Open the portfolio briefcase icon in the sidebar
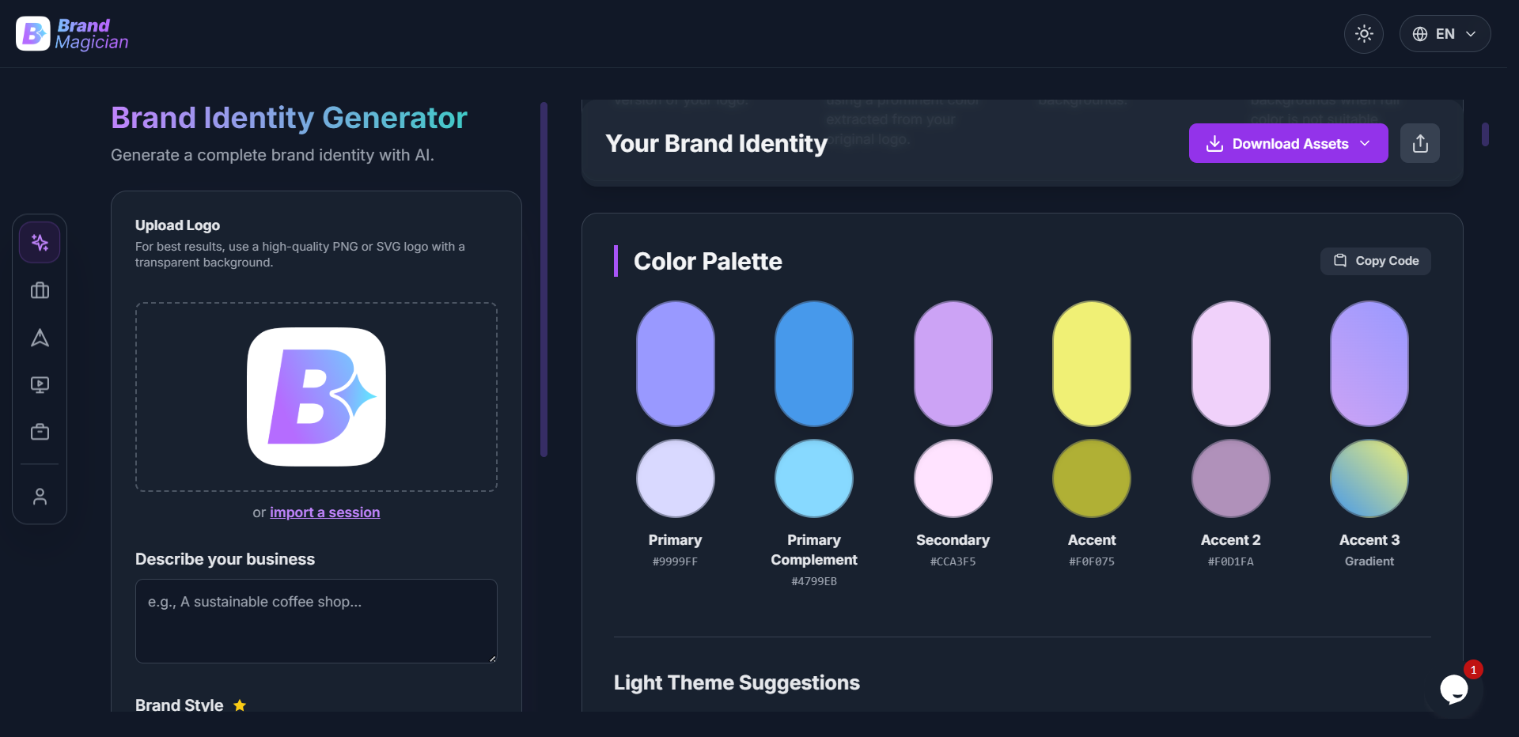The height and width of the screenshot is (737, 1519). 40,290
